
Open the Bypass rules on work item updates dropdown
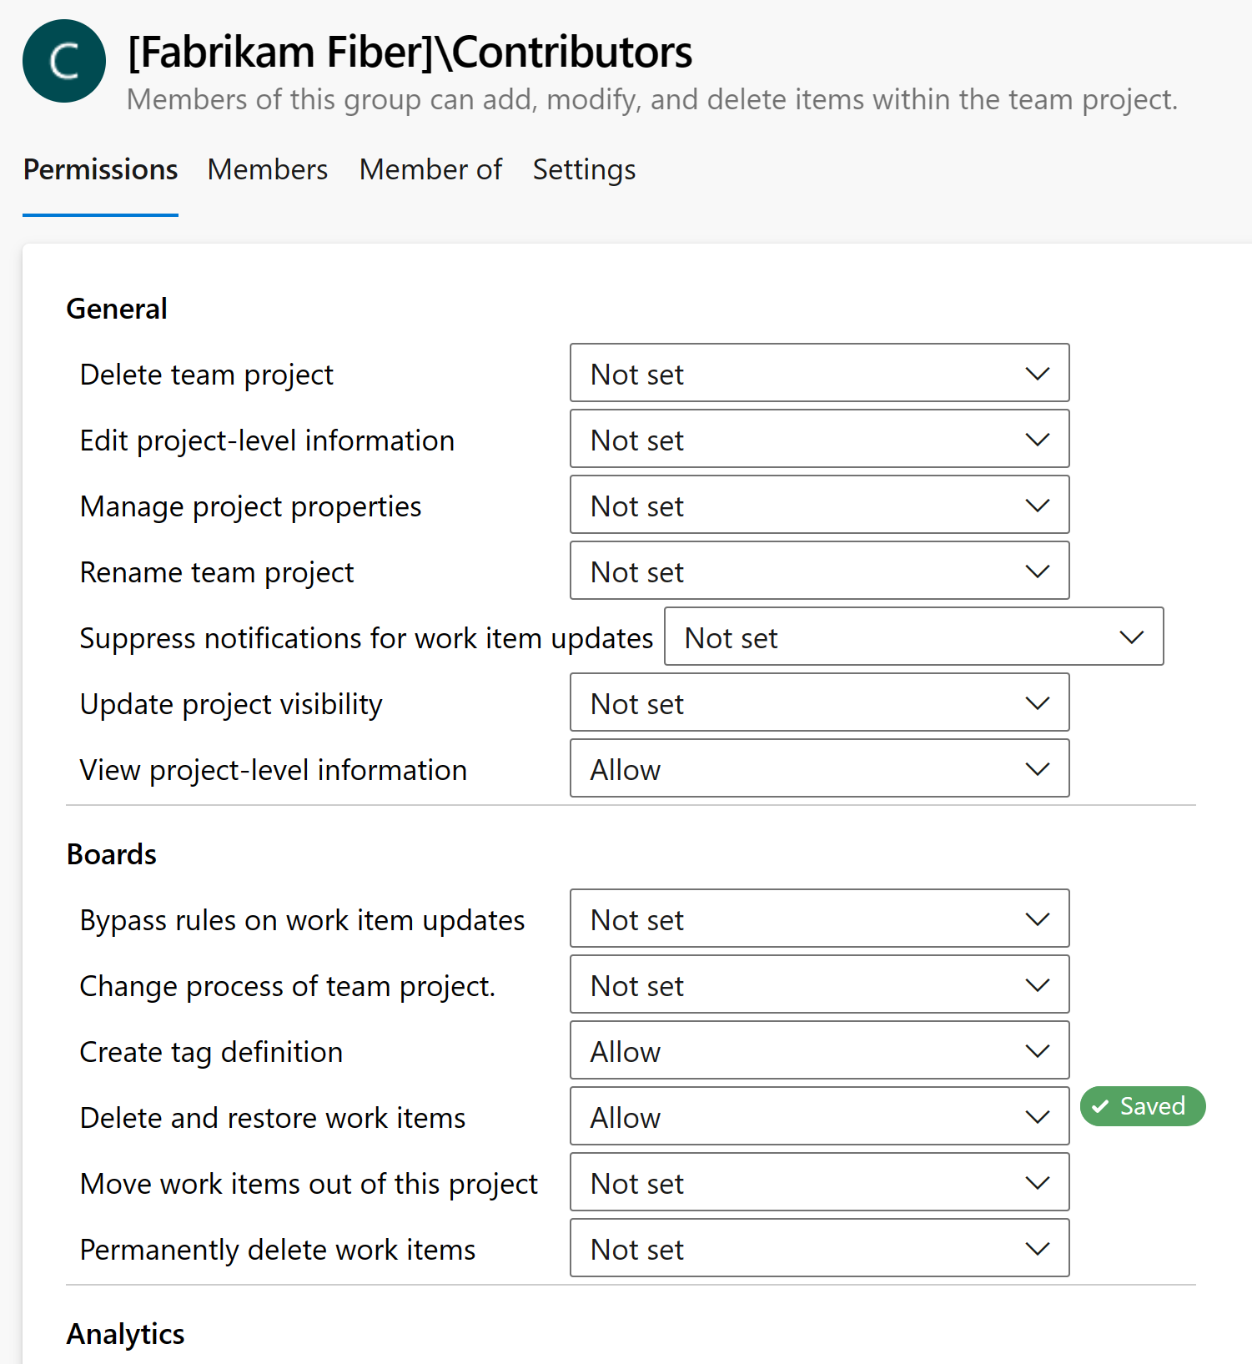click(818, 919)
